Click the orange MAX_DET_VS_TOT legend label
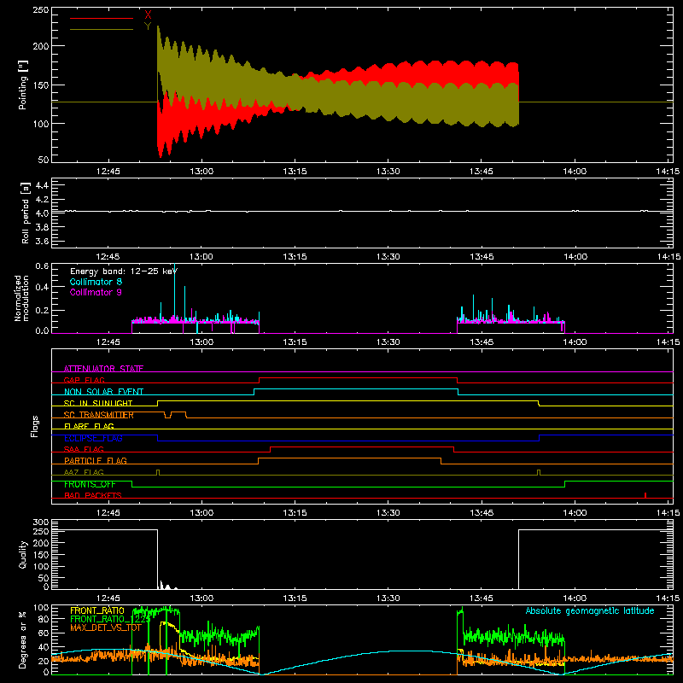The height and width of the screenshot is (683, 683). point(105,628)
